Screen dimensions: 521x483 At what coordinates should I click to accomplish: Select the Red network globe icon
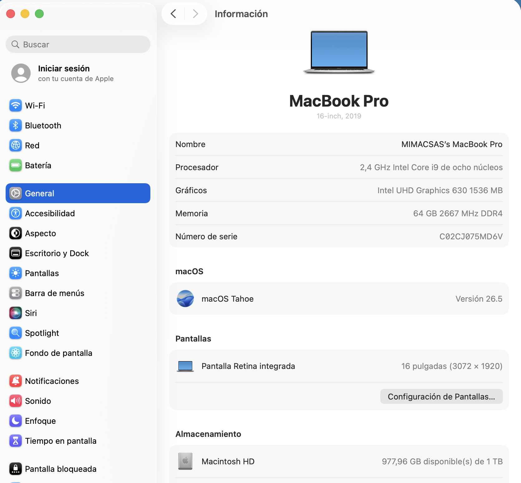(16, 145)
